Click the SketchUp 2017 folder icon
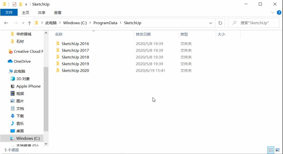283x154 pixels. point(58,50)
